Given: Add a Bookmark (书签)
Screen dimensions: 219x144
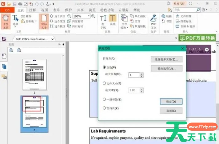Looking at the screenshot, I should (x=166, y=21).
